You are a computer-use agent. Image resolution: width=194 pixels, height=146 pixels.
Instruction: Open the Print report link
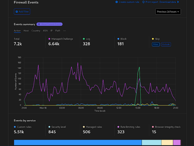150,2
